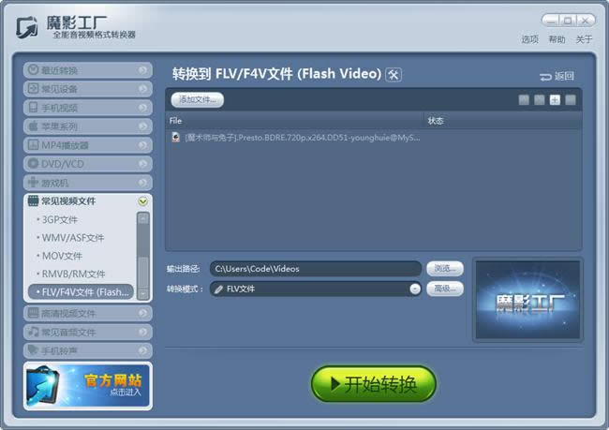
Task: Click the format list scrollbar up arrow
Action: click(x=143, y=218)
